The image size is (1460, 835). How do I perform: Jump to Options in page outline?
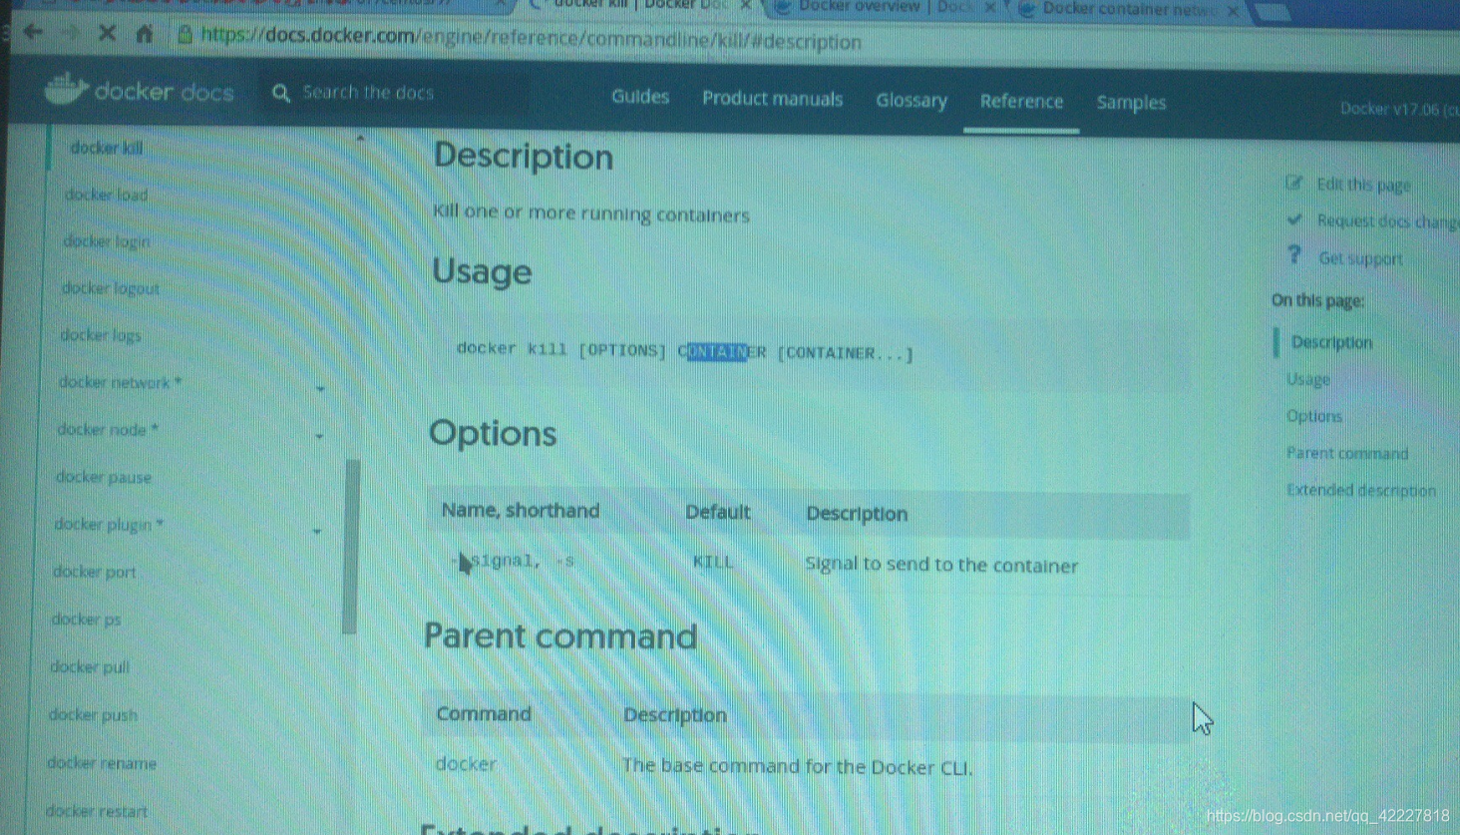(x=1313, y=416)
